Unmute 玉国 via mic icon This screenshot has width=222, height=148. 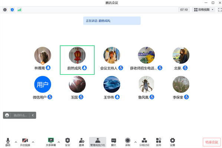[81, 97]
